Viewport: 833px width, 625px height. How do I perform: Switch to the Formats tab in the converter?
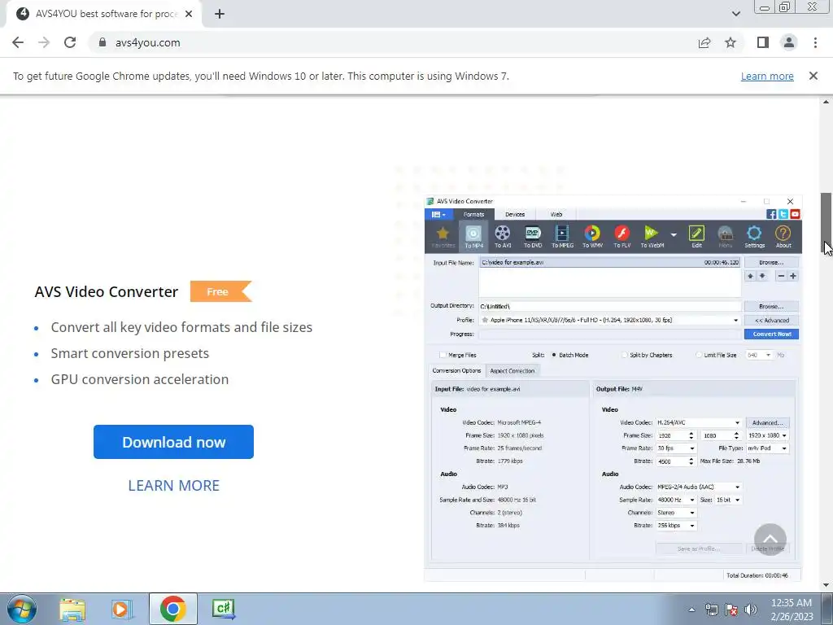(x=473, y=215)
